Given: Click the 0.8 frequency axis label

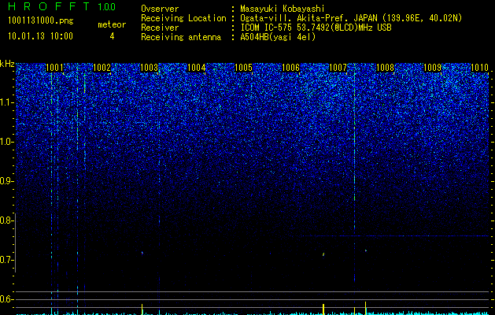Looking at the screenshot, I should tap(6, 220).
